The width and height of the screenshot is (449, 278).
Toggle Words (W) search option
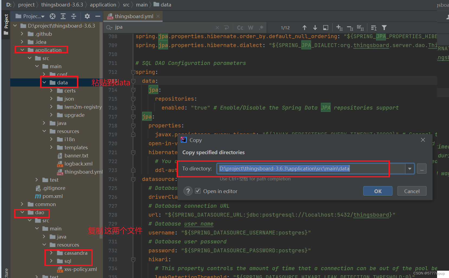point(251,28)
